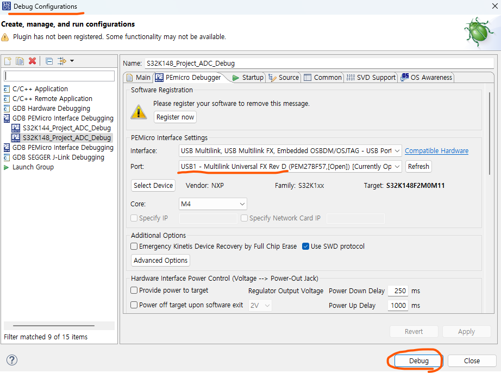This screenshot has height=373, width=501.
Task: Open the Core M4 dropdown
Action: coord(213,204)
